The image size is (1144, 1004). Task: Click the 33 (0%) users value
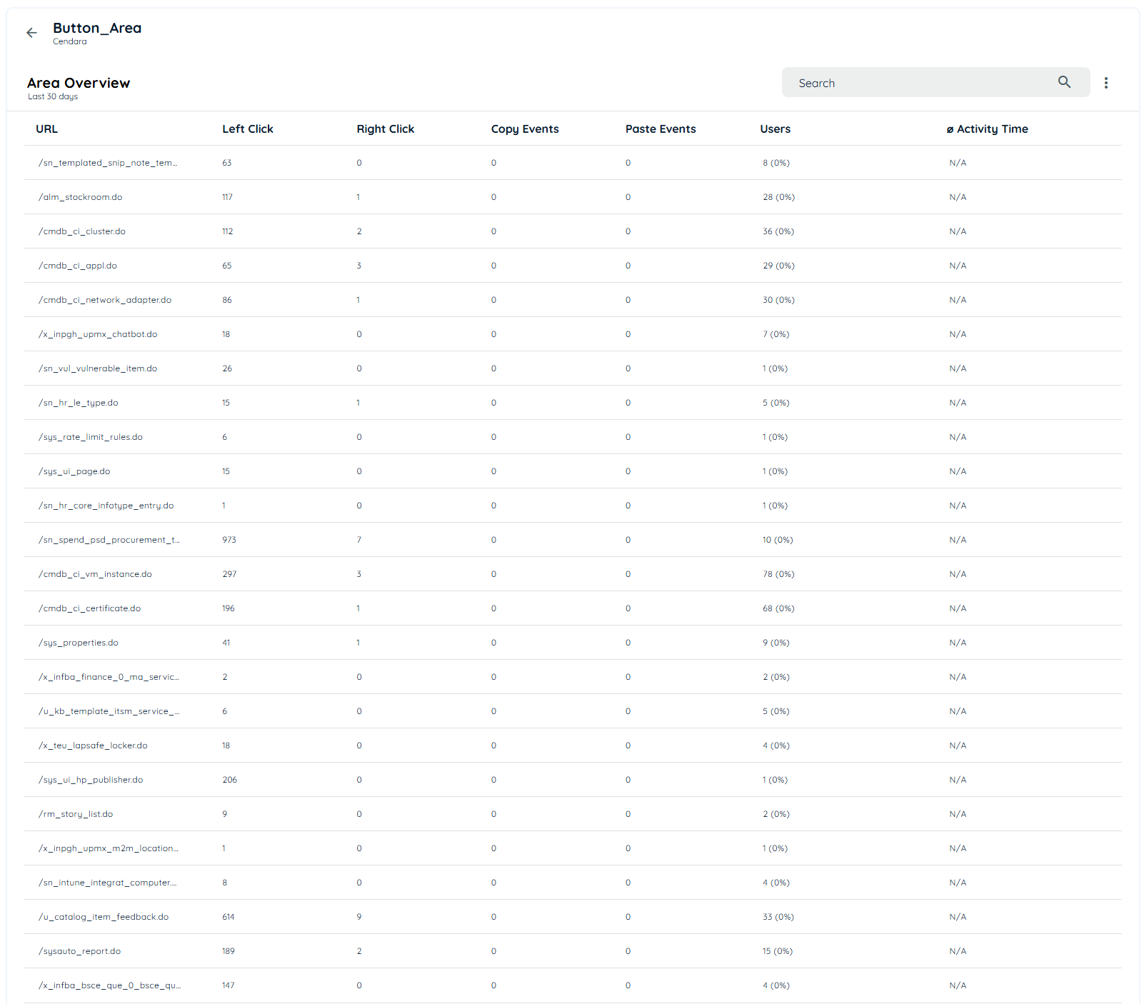[x=778, y=917]
